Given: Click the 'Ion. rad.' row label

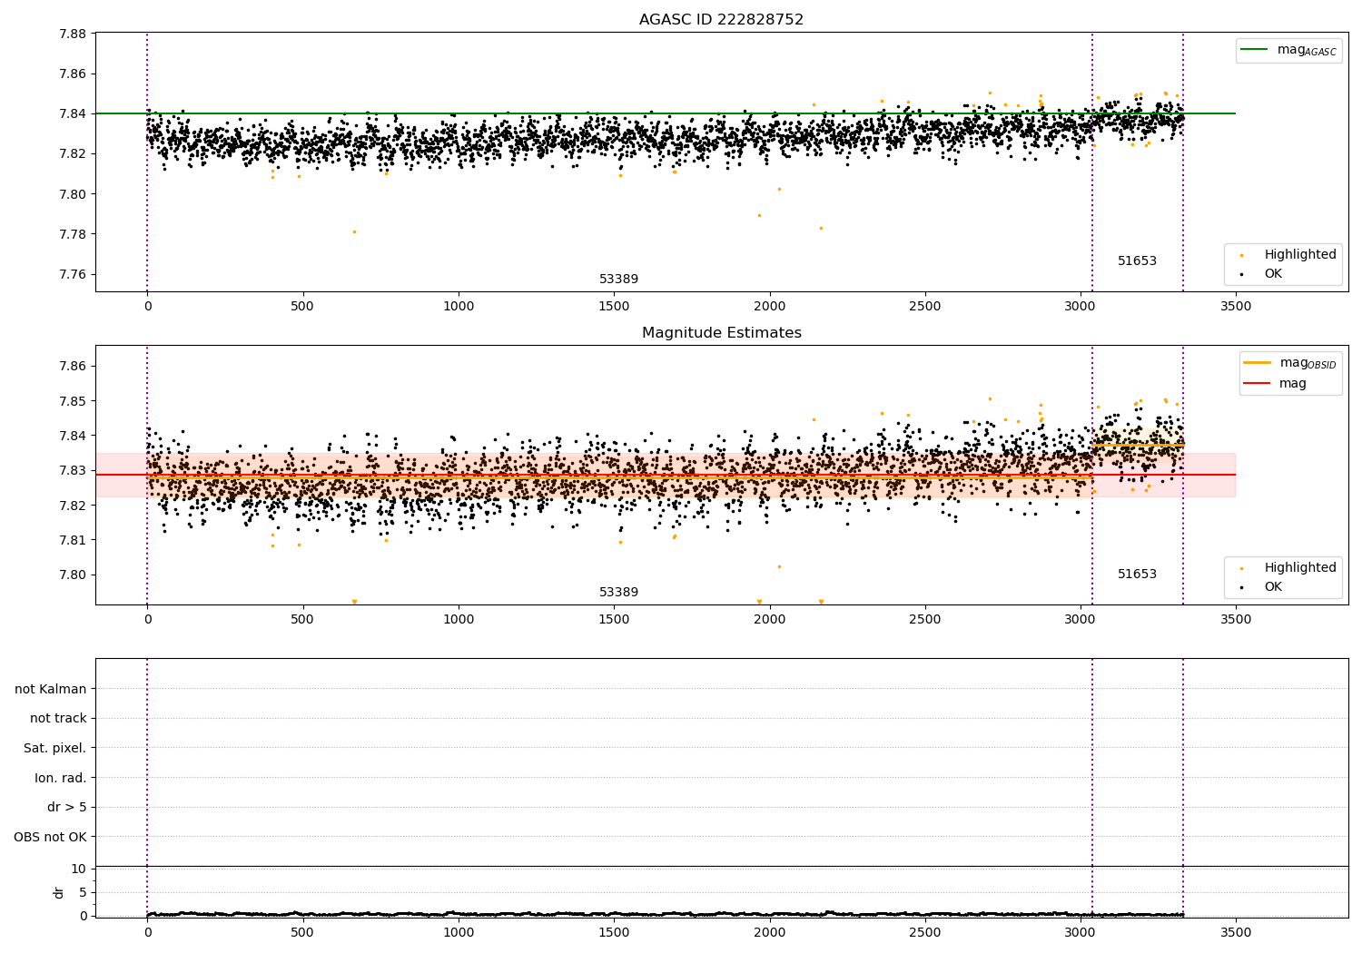Looking at the screenshot, I should pyautogui.click(x=61, y=779).
